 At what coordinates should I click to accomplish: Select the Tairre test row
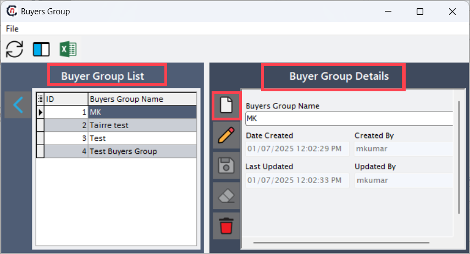coord(117,125)
